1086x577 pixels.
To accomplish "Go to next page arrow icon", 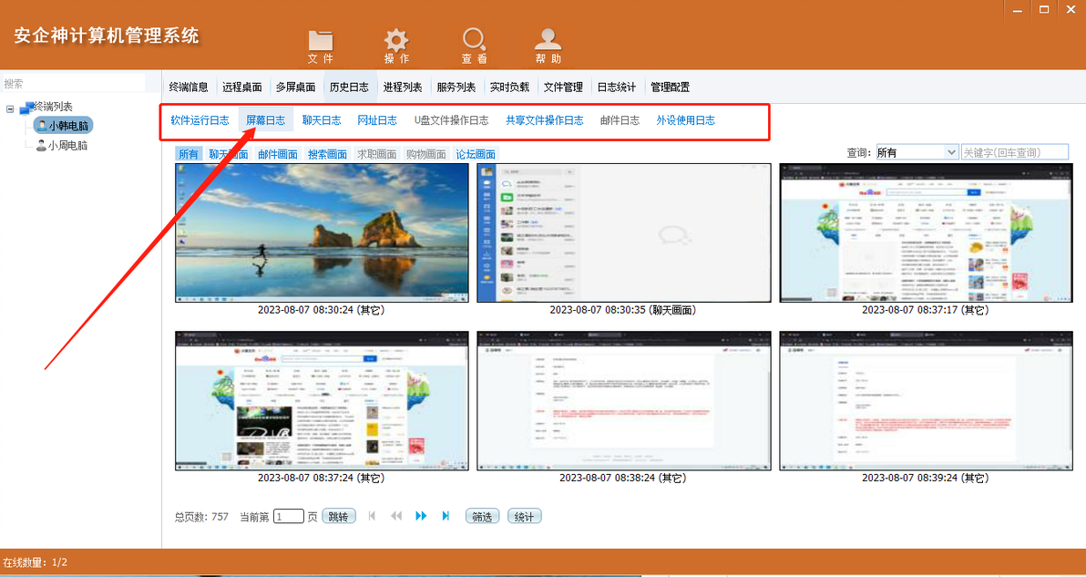I will tap(421, 516).
